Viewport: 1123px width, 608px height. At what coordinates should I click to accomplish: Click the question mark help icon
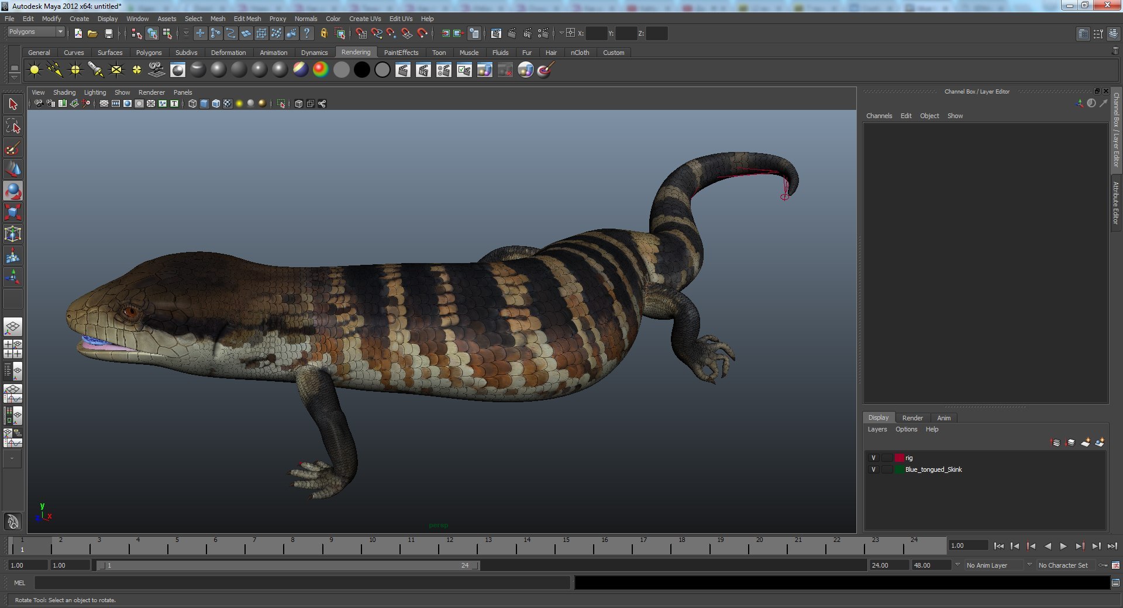point(306,33)
